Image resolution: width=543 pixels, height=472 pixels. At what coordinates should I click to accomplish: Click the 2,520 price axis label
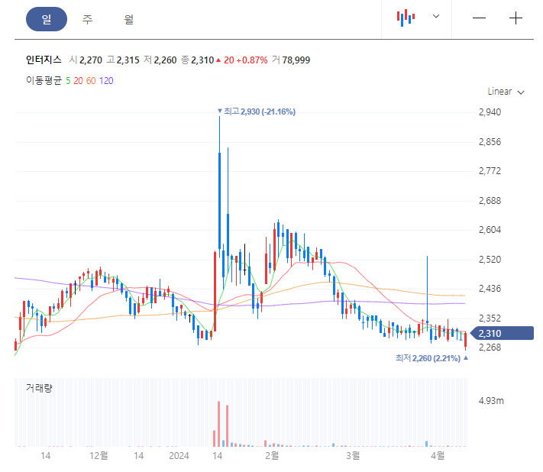click(x=490, y=260)
